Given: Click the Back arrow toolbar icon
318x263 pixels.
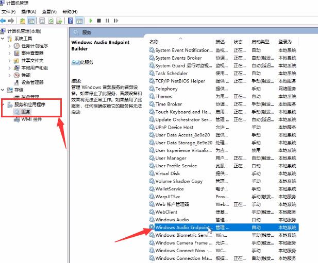Looking at the screenshot, I should coord(3,21).
